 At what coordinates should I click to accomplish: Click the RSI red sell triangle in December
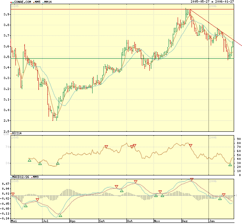(x=190, y=145)
